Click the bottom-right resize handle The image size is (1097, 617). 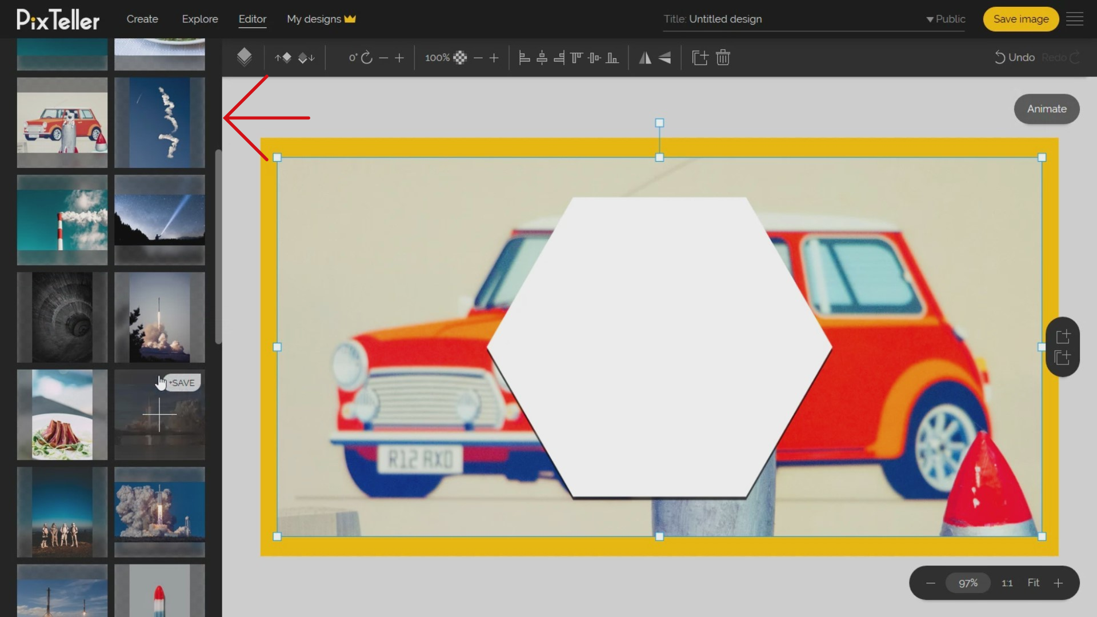(1042, 536)
